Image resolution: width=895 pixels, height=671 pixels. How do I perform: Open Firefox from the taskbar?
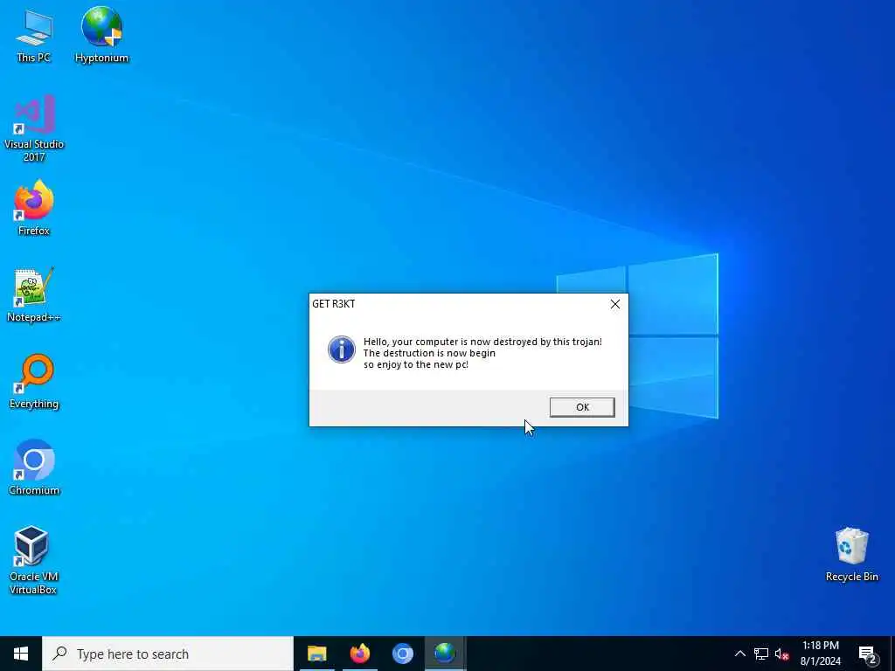pos(359,654)
